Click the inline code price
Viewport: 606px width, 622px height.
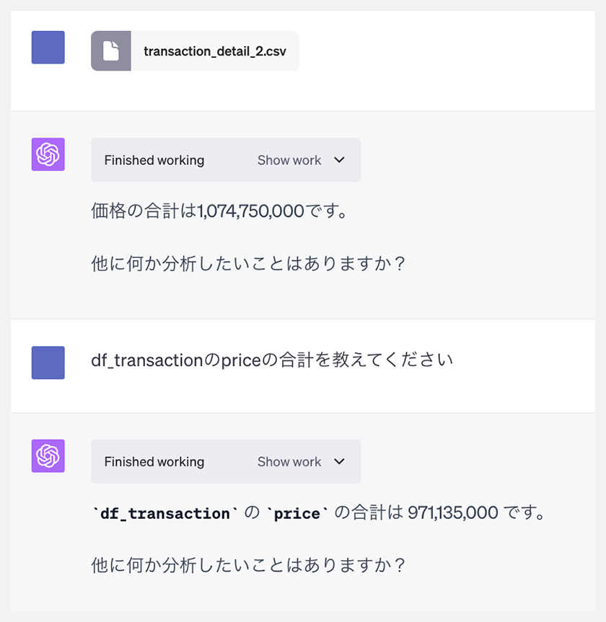(x=297, y=513)
